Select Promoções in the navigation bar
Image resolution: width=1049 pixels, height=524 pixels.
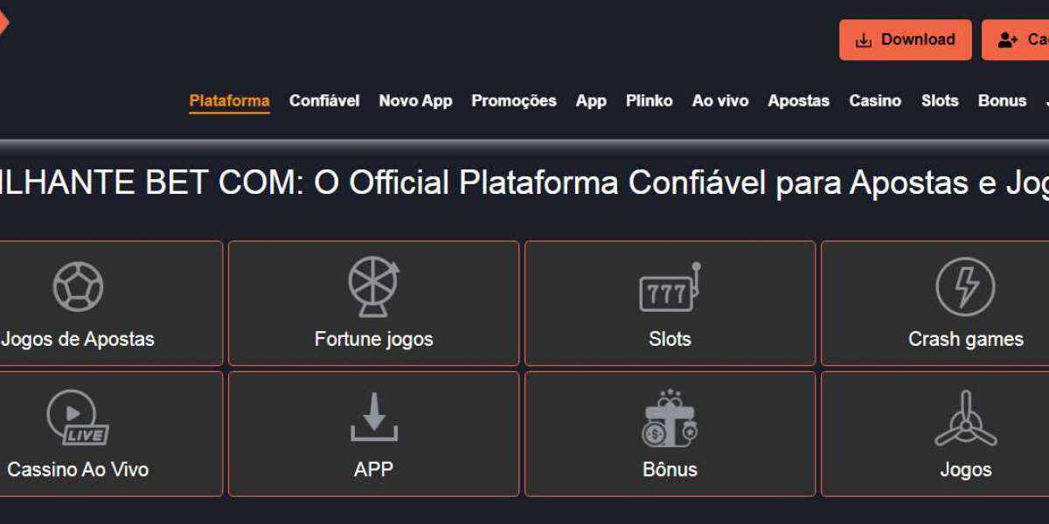(514, 100)
